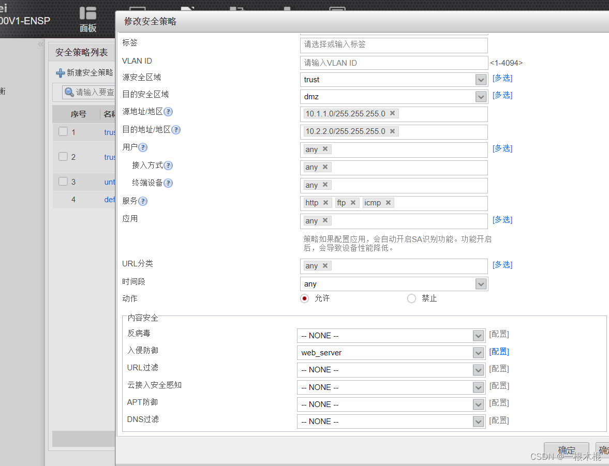
Task: Open help icon next to 用户
Action: click(143, 147)
